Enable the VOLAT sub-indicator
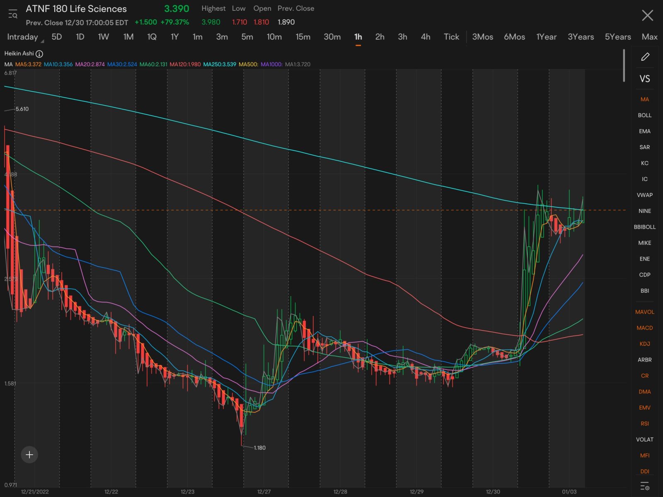The width and height of the screenshot is (663, 497). (x=645, y=439)
